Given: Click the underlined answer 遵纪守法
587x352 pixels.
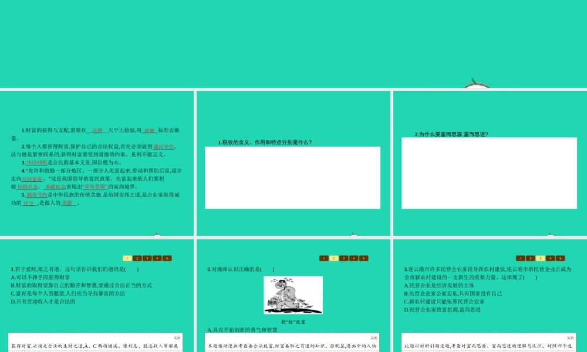Looking at the screenshot, I should [x=164, y=147].
